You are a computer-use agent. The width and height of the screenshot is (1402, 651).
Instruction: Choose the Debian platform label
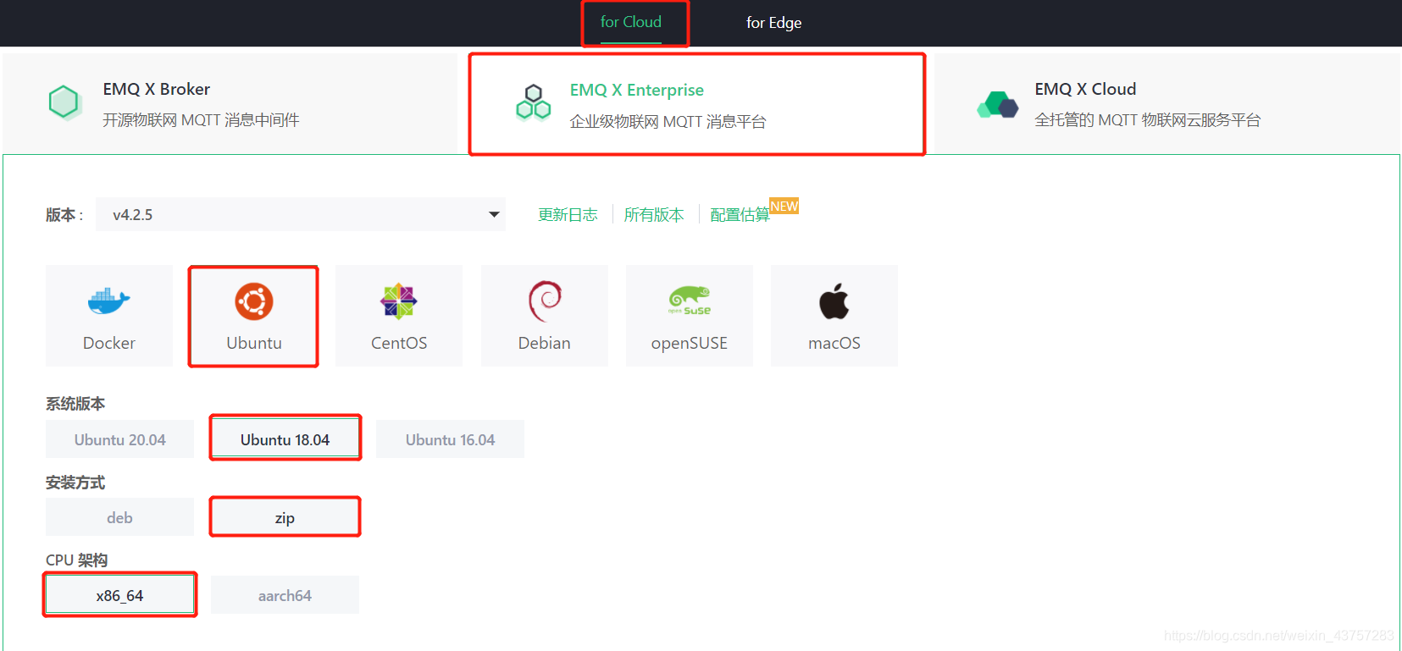(x=545, y=343)
